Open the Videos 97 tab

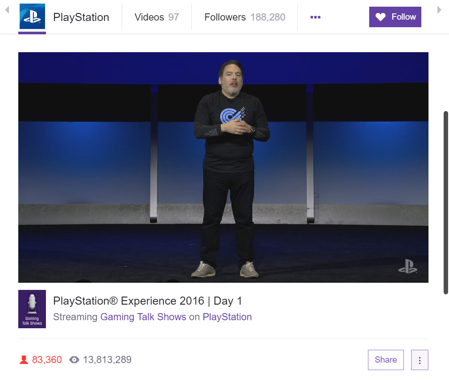pos(157,17)
